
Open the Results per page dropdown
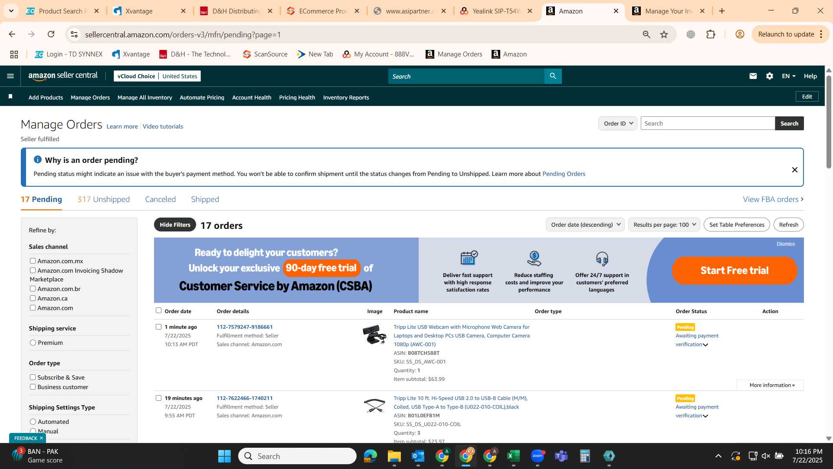coord(664,225)
